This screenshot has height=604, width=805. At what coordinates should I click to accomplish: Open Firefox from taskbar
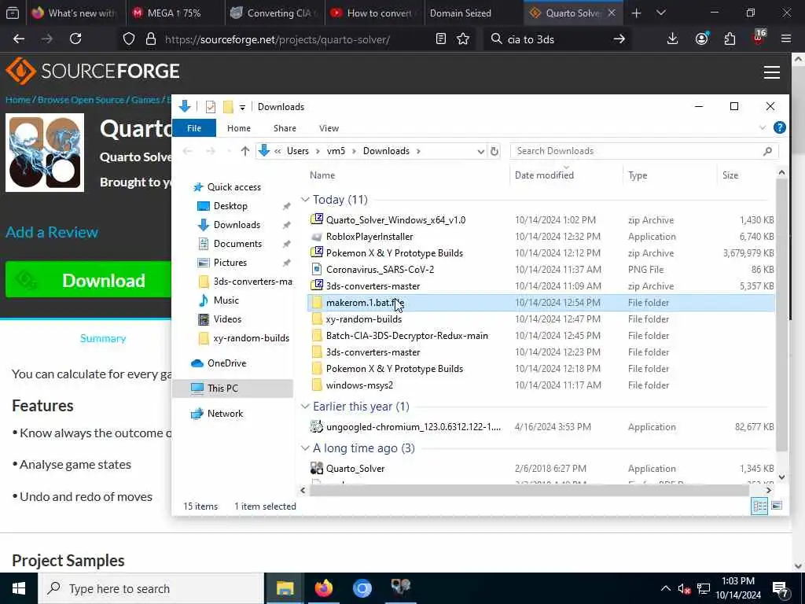pyautogui.click(x=324, y=588)
